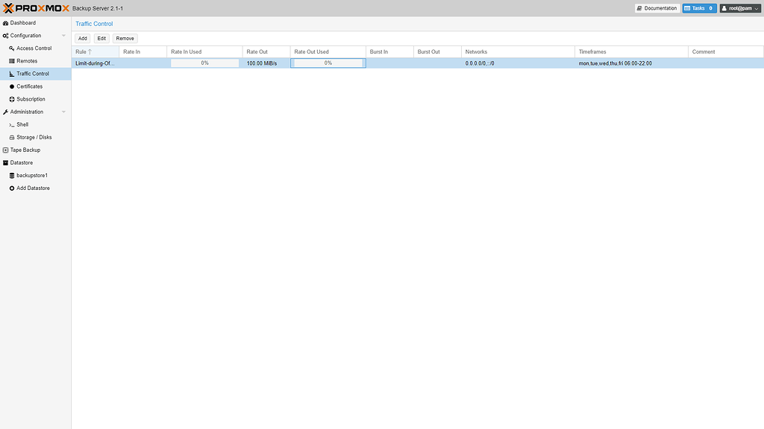
Task: Collapse the Administration section
Action: [x=63, y=111]
